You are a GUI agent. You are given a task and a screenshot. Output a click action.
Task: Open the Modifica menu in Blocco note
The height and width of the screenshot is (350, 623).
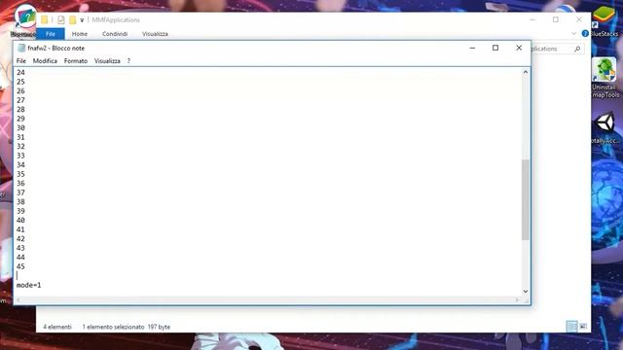point(45,60)
